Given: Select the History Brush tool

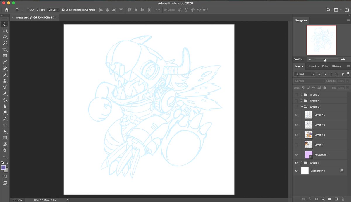Looking at the screenshot, I should click(5, 87).
